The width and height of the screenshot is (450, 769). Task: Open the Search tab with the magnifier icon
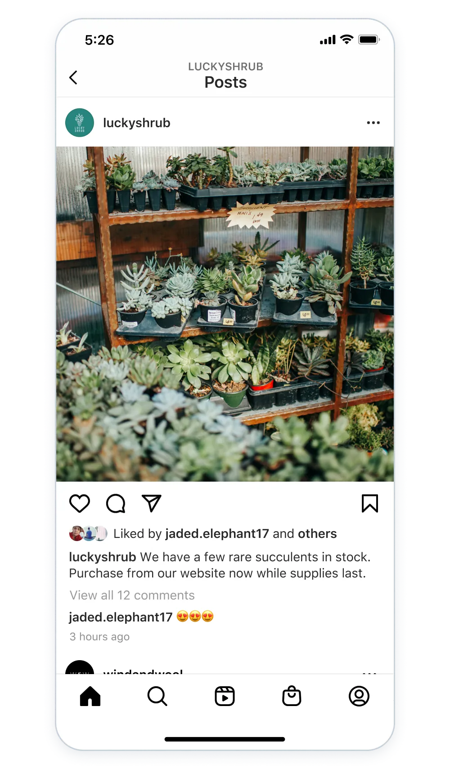click(x=157, y=696)
